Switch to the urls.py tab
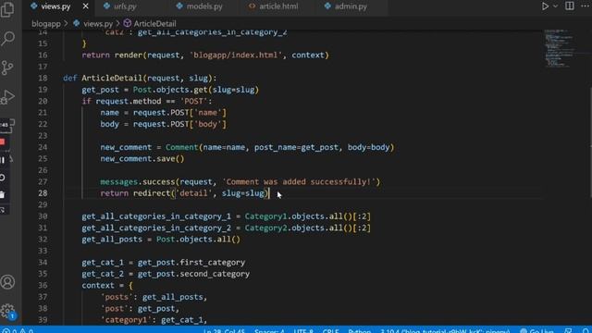Image resolution: width=592 pixels, height=333 pixels. (125, 6)
